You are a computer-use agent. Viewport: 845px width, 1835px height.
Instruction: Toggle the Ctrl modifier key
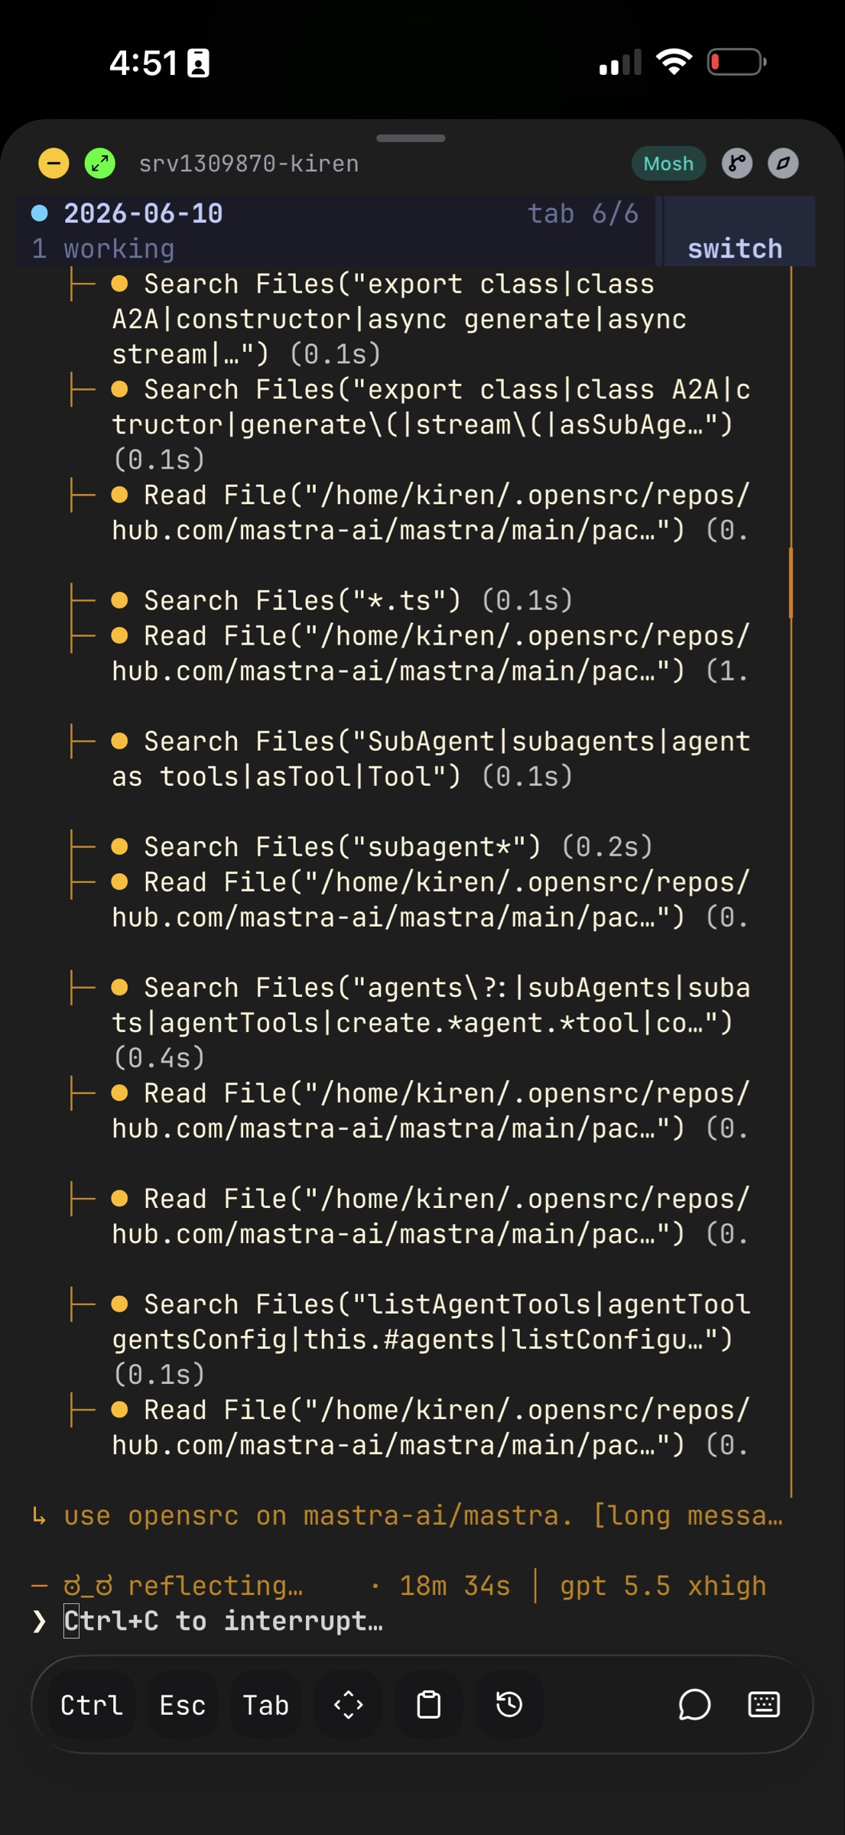point(92,1704)
